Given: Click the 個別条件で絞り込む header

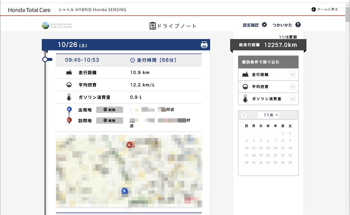Looking at the screenshot, I should [x=268, y=62].
